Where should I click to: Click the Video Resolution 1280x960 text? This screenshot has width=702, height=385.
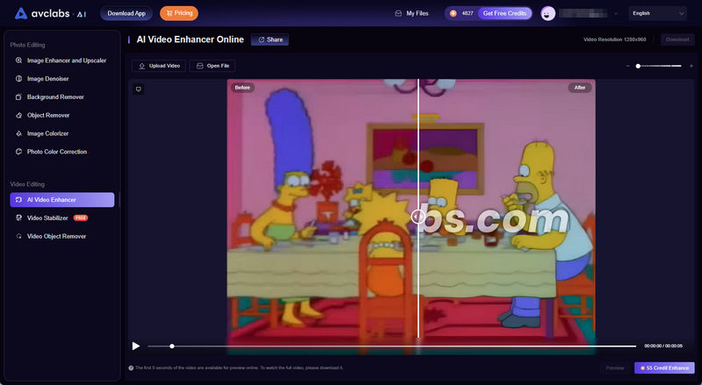pyautogui.click(x=615, y=39)
